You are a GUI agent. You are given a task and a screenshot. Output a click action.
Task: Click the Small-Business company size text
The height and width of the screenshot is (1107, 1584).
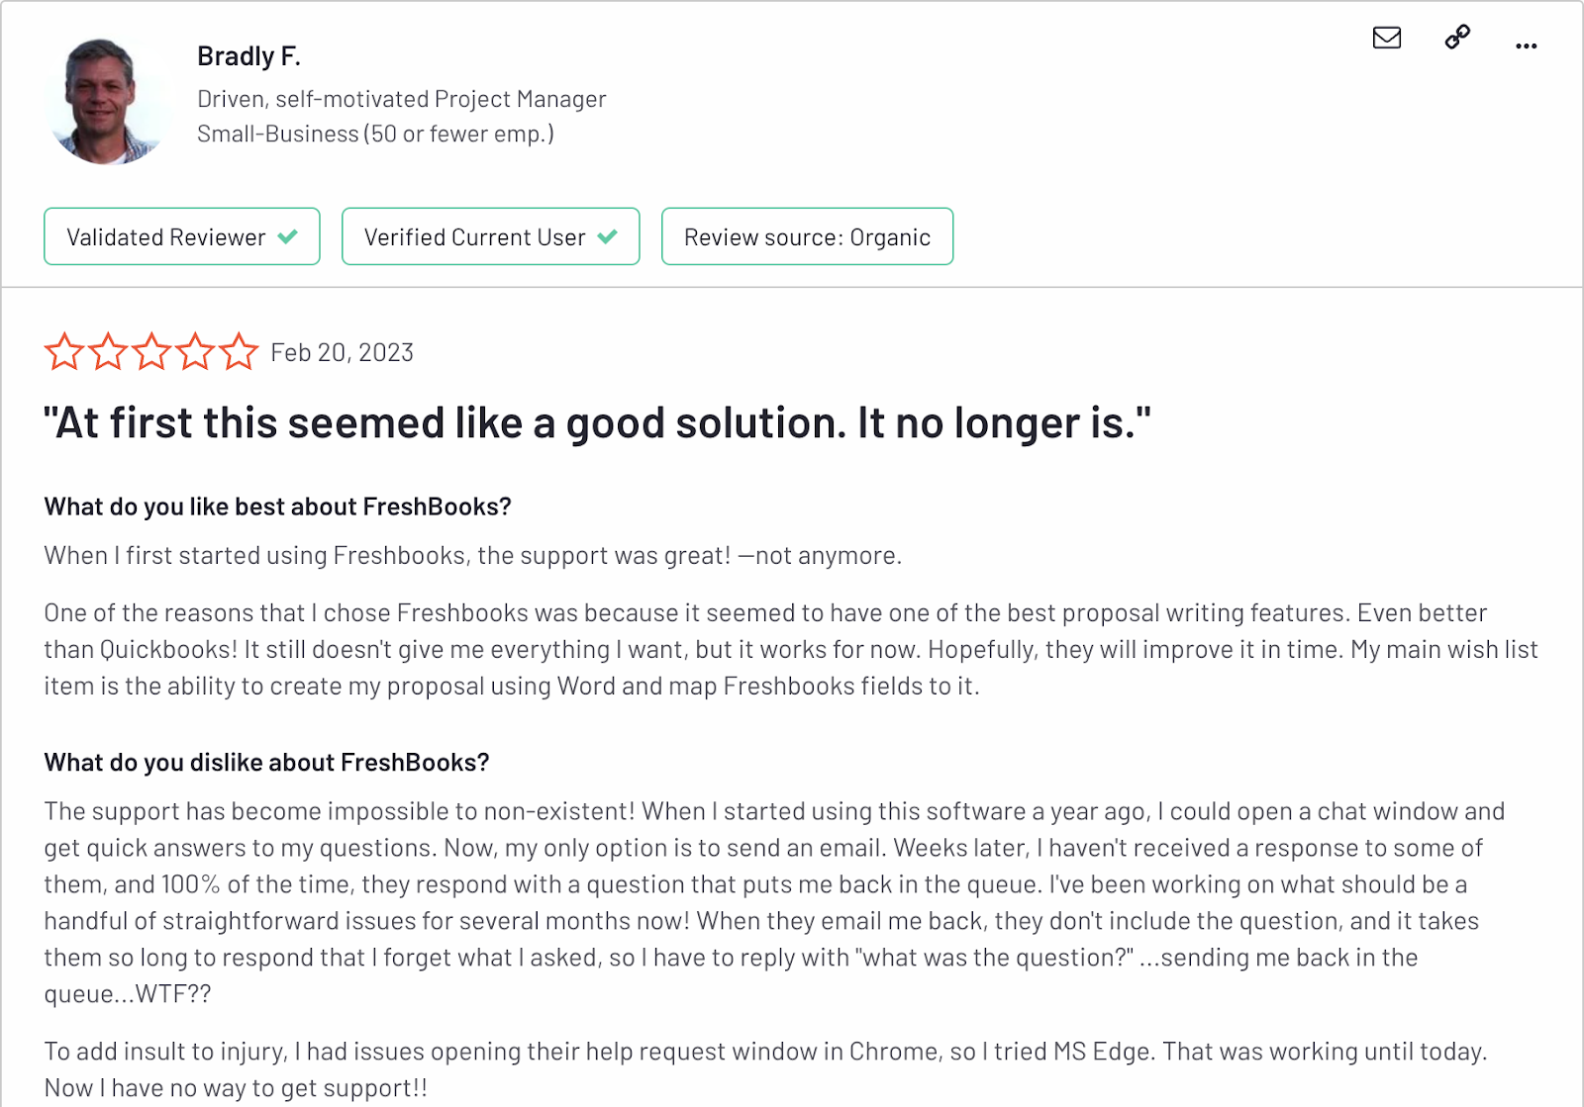[376, 134]
